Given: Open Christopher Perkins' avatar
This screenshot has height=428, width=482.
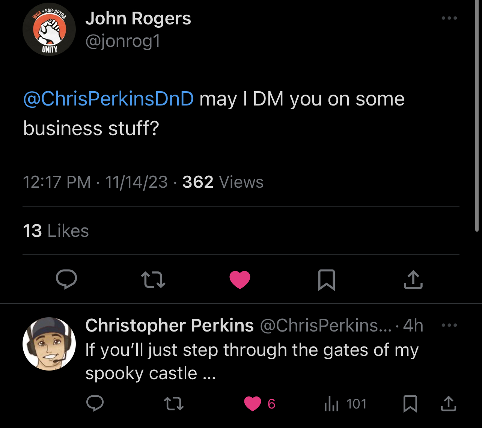Looking at the screenshot, I should (49, 344).
